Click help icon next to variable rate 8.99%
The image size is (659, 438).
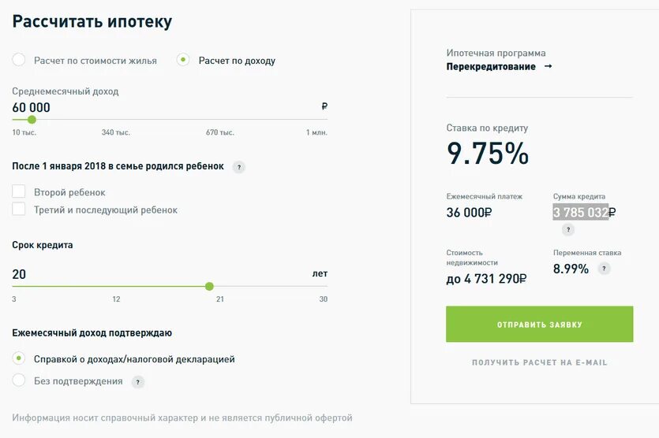click(x=605, y=269)
